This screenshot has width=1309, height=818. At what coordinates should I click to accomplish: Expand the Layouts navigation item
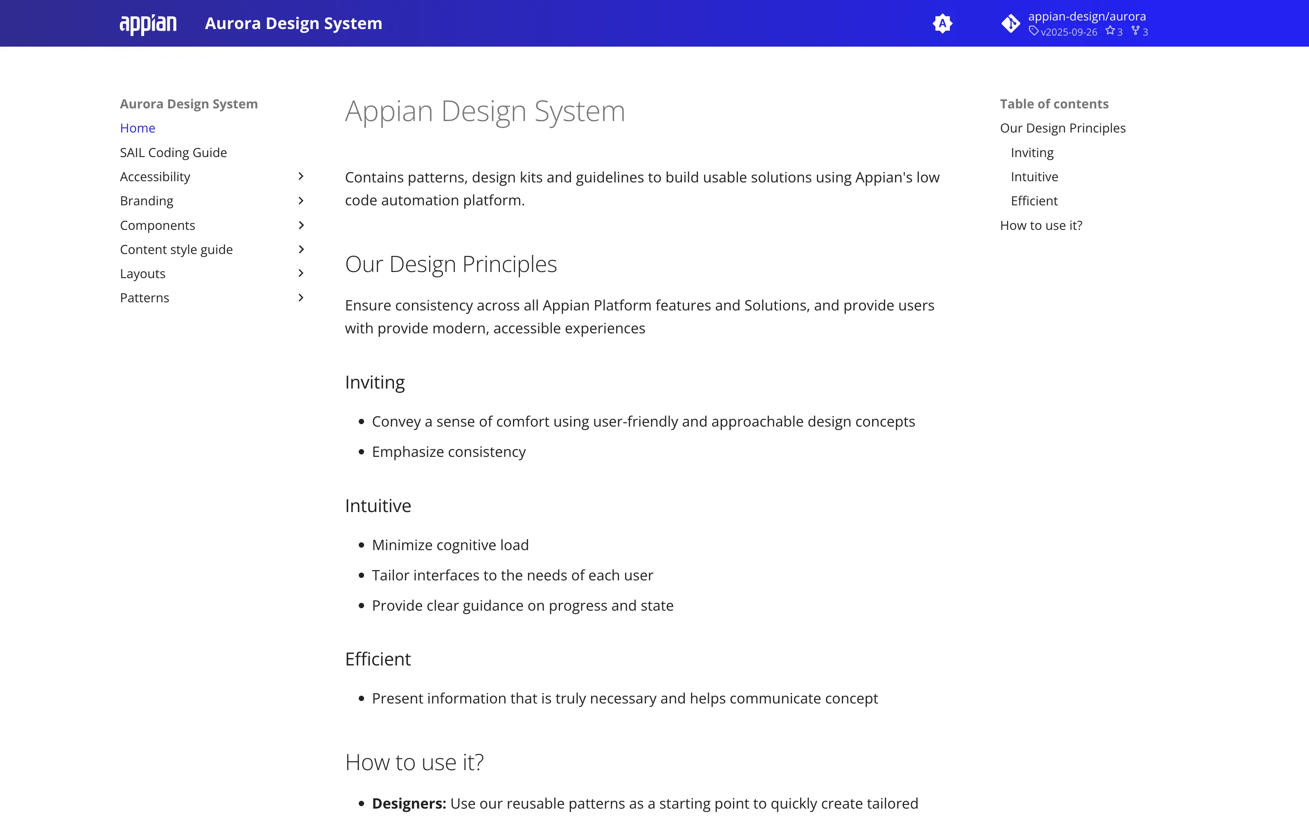pyautogui.click(x=301, y=273)
